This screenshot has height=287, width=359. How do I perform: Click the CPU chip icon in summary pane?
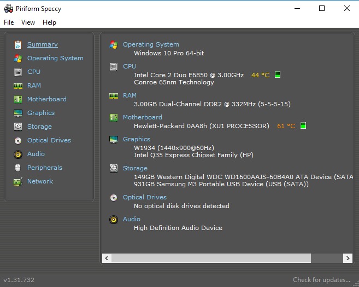pos(114,66)
